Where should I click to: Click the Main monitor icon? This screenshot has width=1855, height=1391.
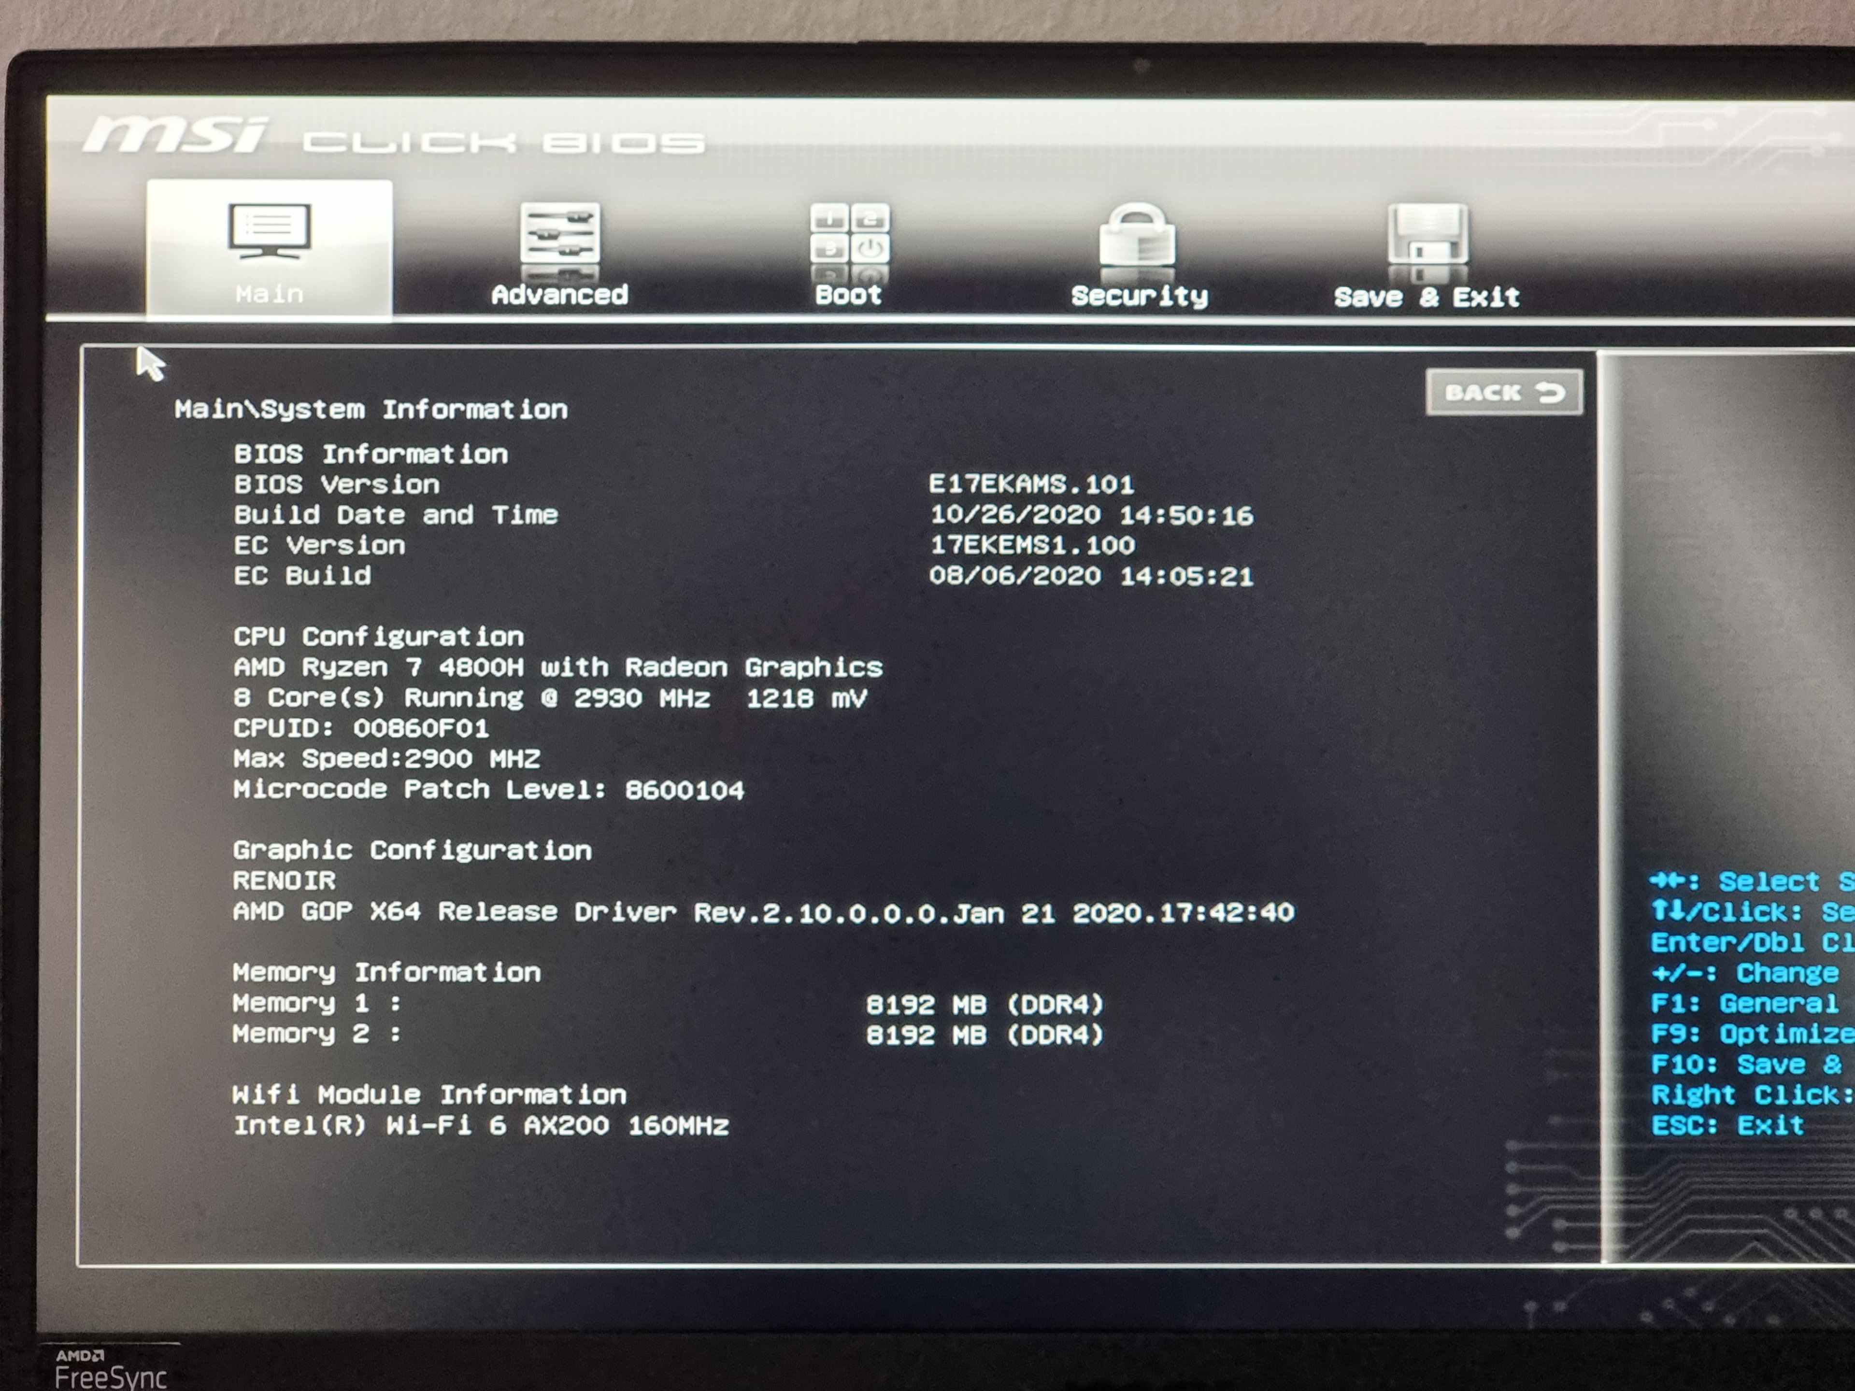269,231
